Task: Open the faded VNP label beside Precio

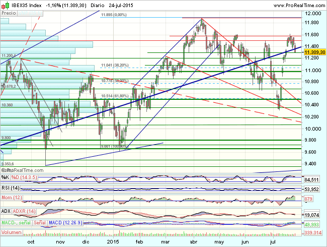Action: 30,14
